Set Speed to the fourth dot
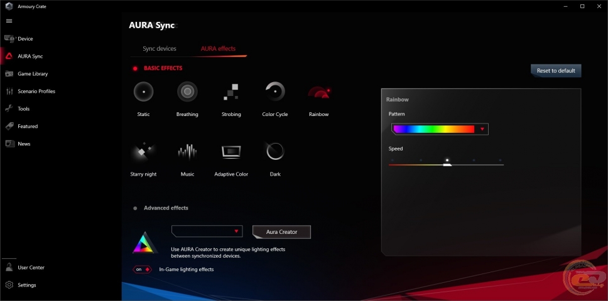Screen dimensions: 608x301 [x=474, y=160]
